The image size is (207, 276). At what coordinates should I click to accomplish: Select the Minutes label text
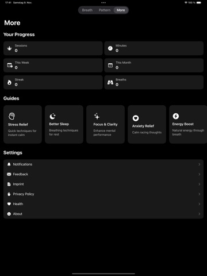(121, 45)
